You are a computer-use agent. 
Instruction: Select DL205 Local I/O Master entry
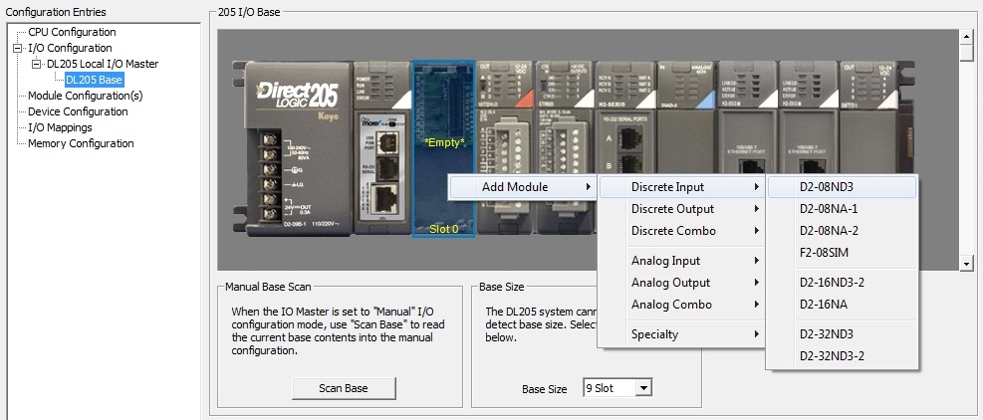click(103, 64)
